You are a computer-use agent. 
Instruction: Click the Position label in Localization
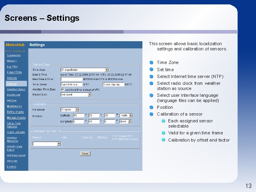[x=37, y=116]
